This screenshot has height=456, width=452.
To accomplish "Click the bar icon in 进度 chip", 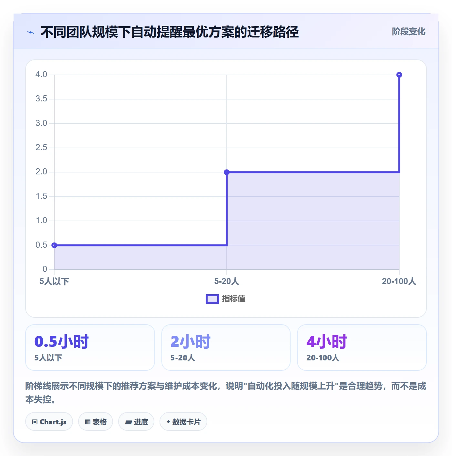I will pyautogui.click(x=128, y=422).
